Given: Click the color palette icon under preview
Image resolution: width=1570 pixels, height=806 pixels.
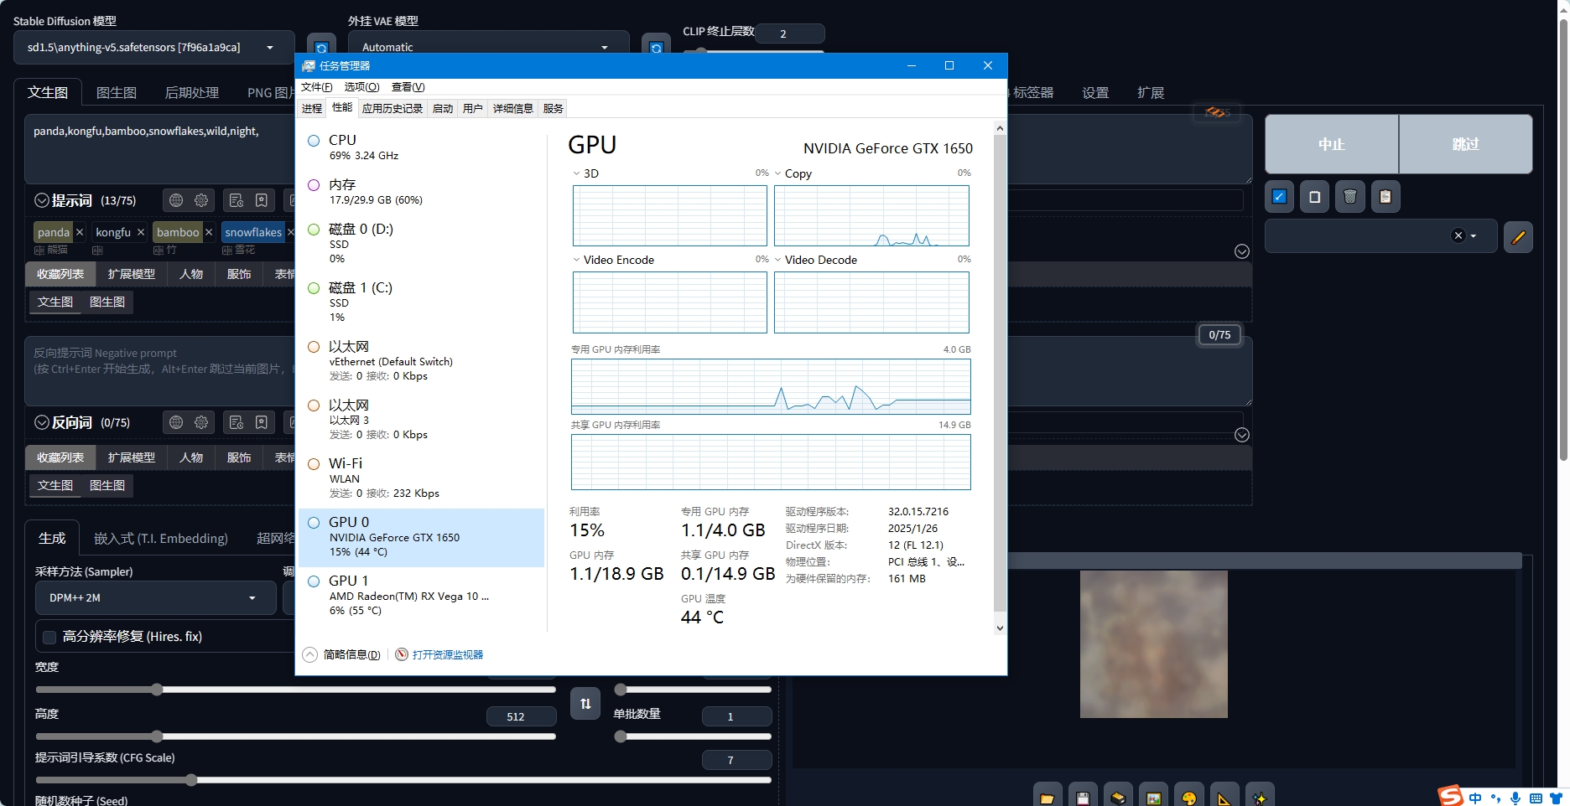Looking at the screenshot, I should [x=1188, y=798].
